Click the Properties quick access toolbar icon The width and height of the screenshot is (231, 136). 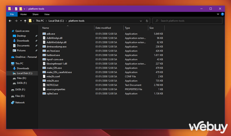tap(16, 9)
